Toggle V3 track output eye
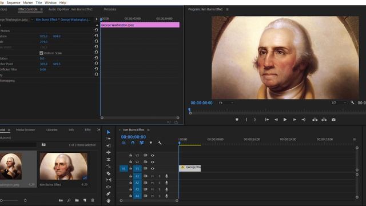Image resolution: width=366 pixels, height=206 pixels. tap(153, 155)
